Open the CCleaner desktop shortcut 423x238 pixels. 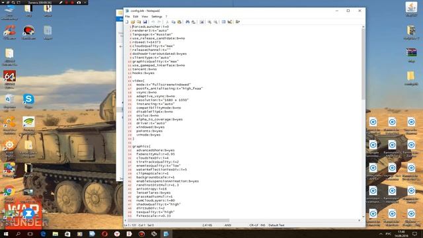click(9, 32)
